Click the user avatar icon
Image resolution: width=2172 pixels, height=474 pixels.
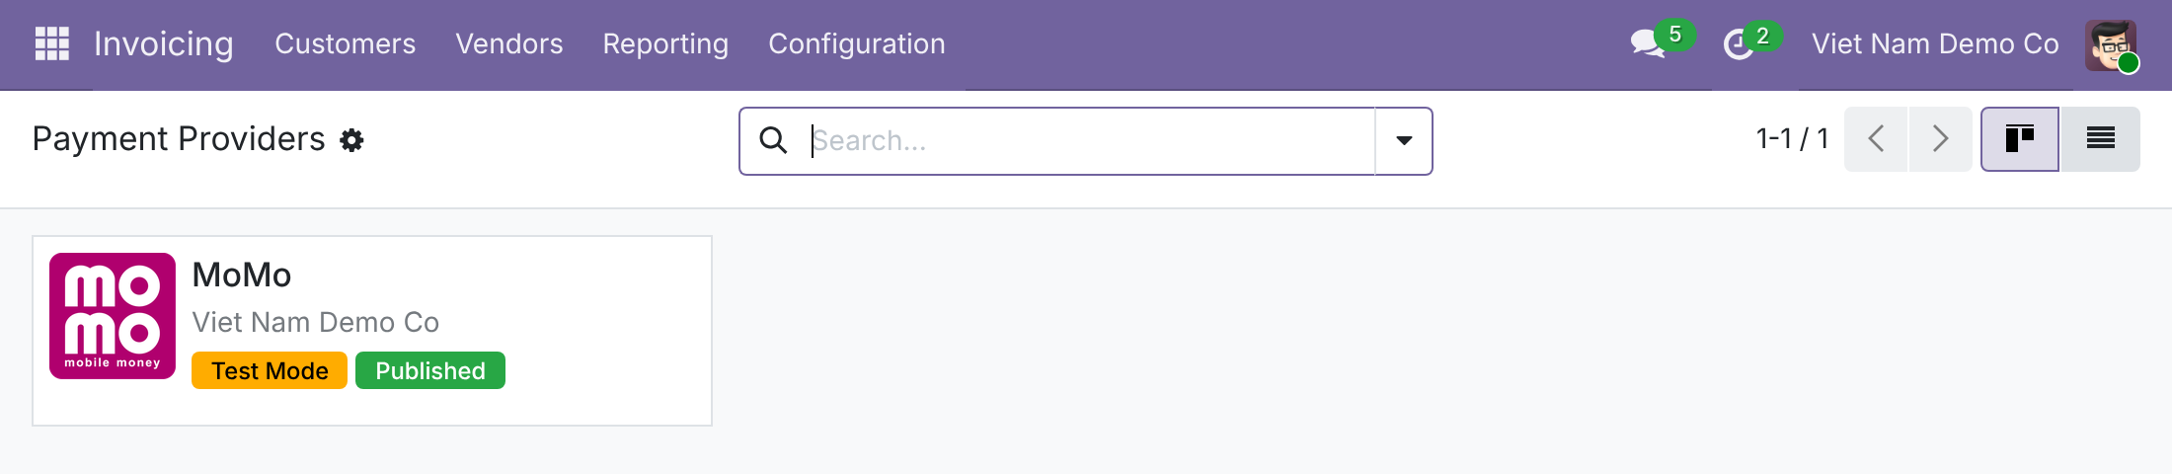[x=2111, y=44]
